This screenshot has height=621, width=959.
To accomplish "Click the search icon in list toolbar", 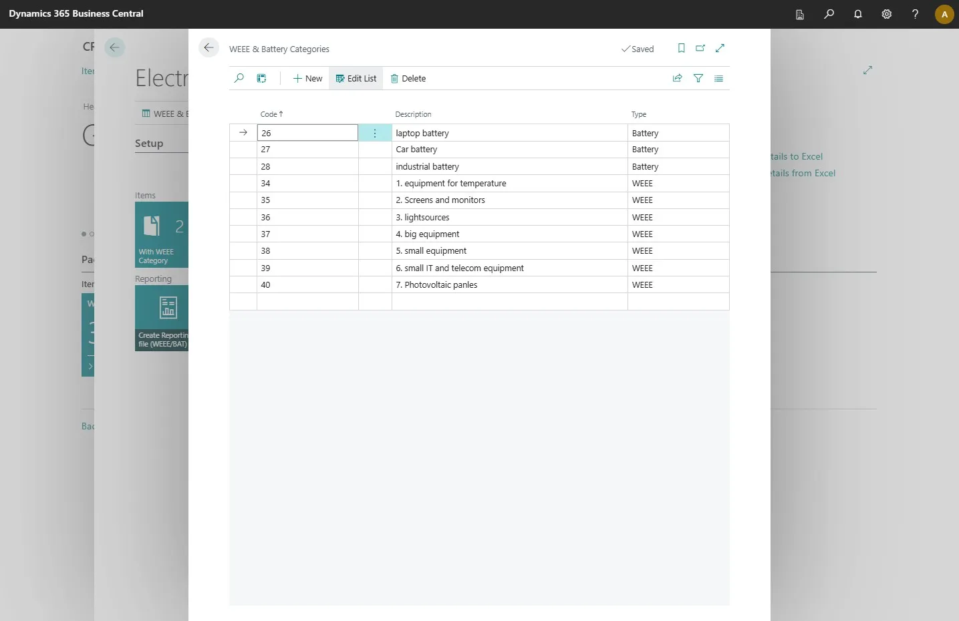I will point(239,78).
